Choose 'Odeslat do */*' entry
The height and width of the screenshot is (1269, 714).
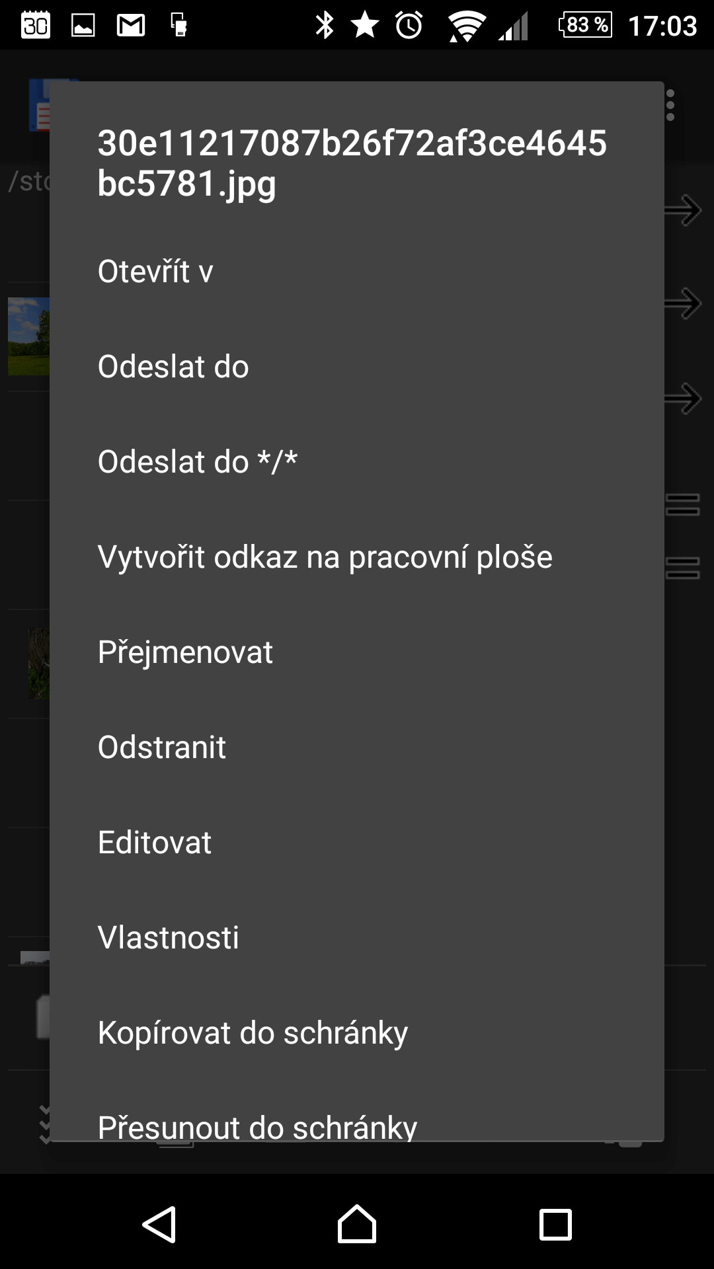pyautogui.click(x=357, y=462)
